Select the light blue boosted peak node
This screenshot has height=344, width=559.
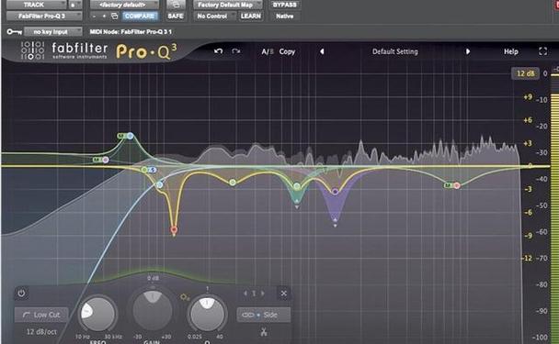pos(131,136)
